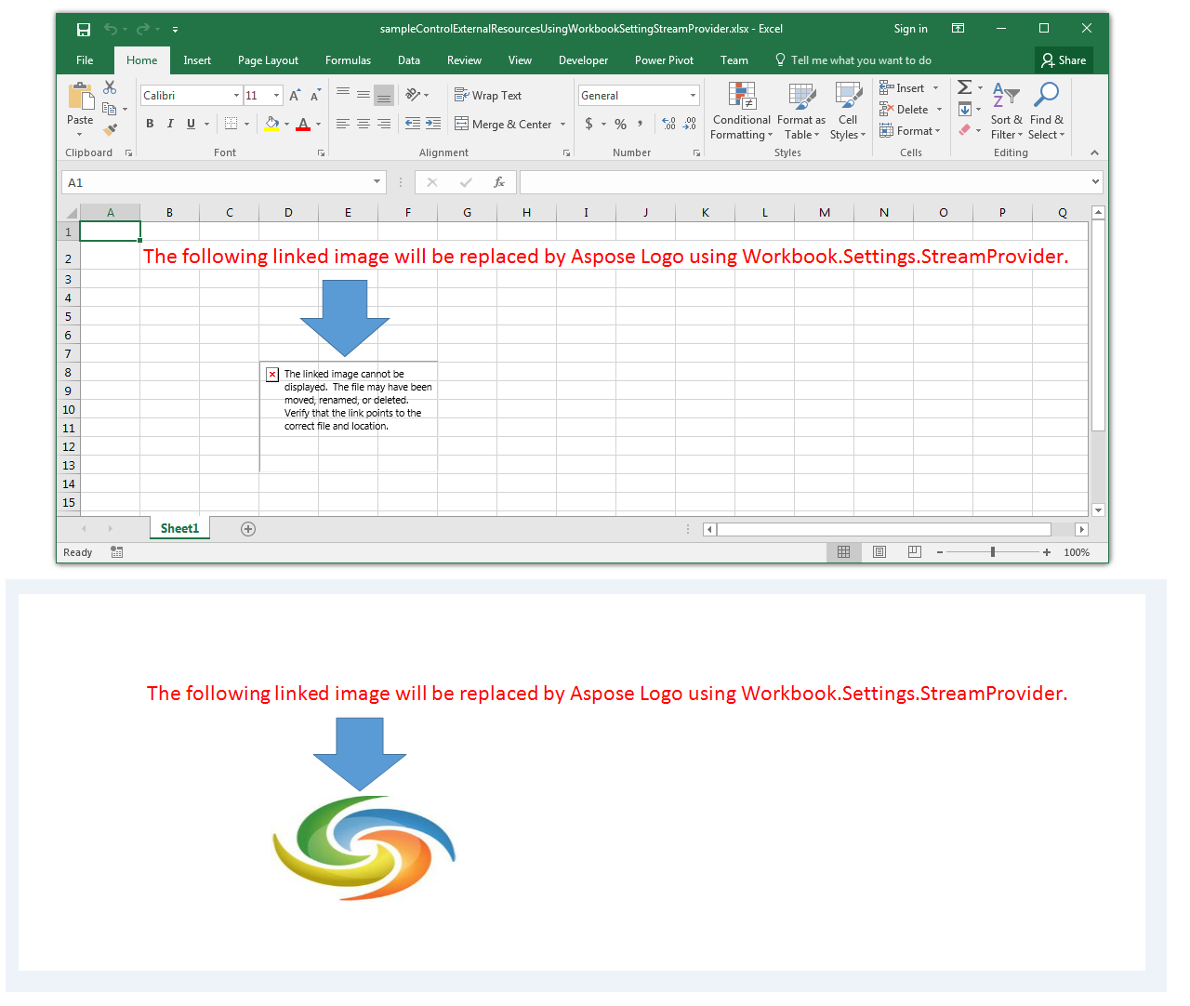This screenshot has height=1006, width=1190.
Task: Collapse the ribbon with chevron arrow
Action: [1094, 152]
